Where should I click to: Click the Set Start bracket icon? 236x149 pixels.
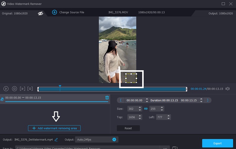(121, 100)
